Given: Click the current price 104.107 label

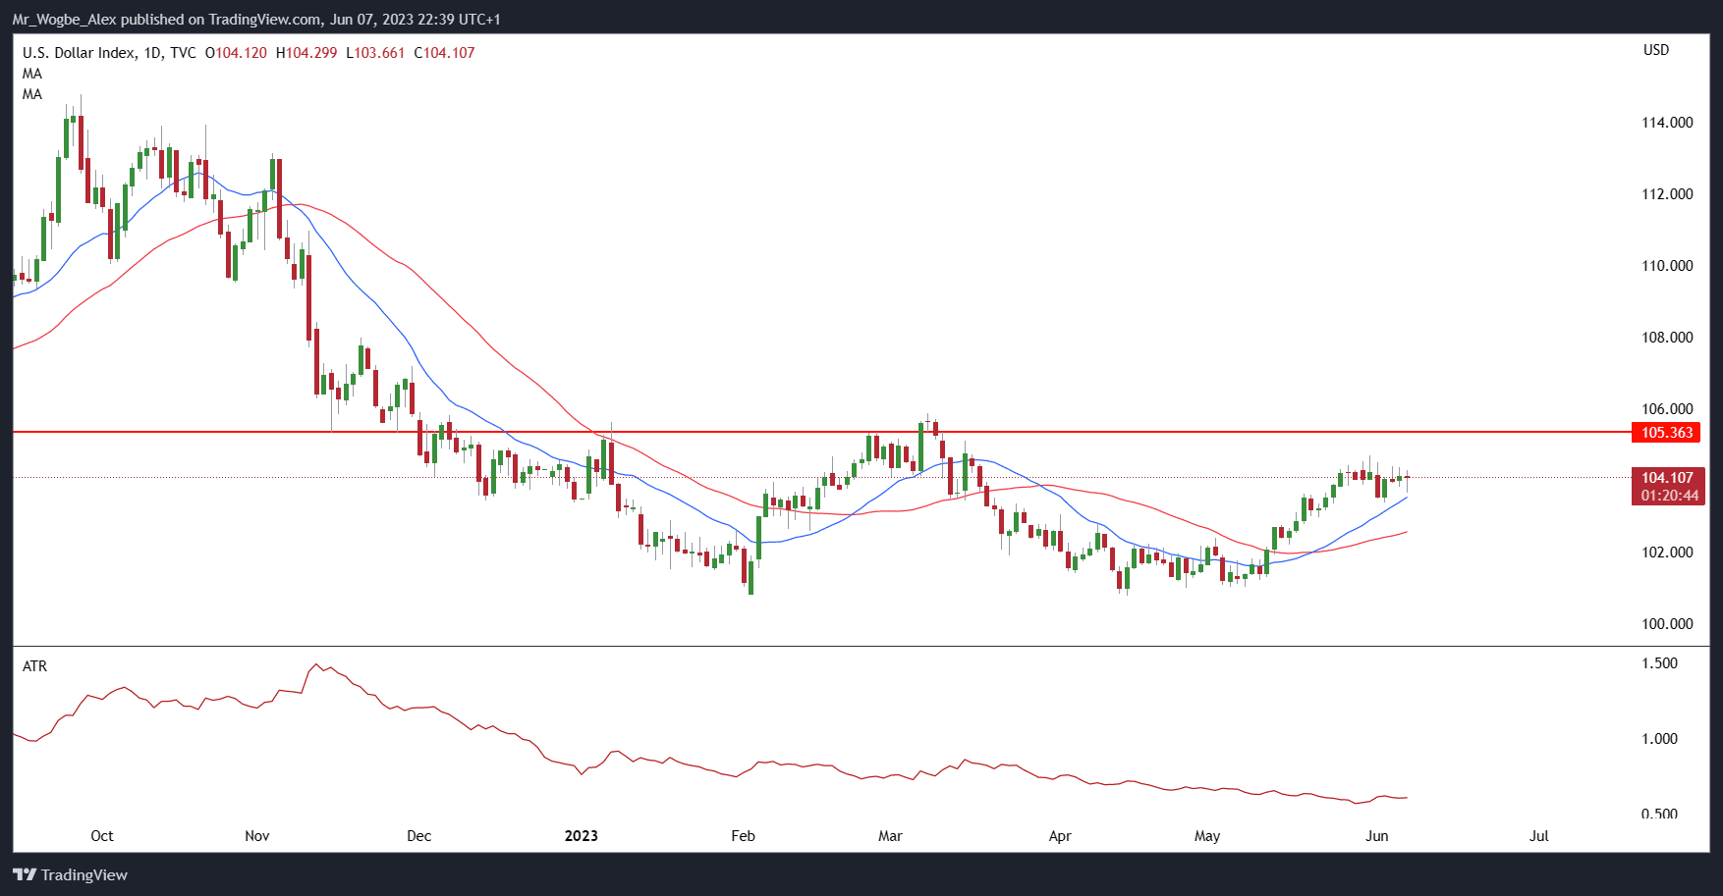Looking at the screenshot, I should tap(1667, 478).
